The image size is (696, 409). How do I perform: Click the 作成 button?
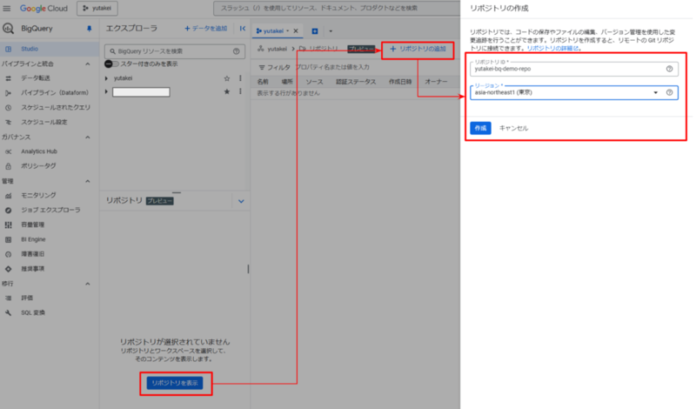pyautogui.click(x=480, y=128)
